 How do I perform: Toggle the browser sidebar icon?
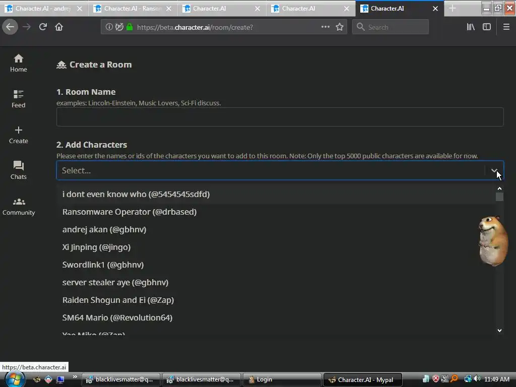[x=487, y=27]
